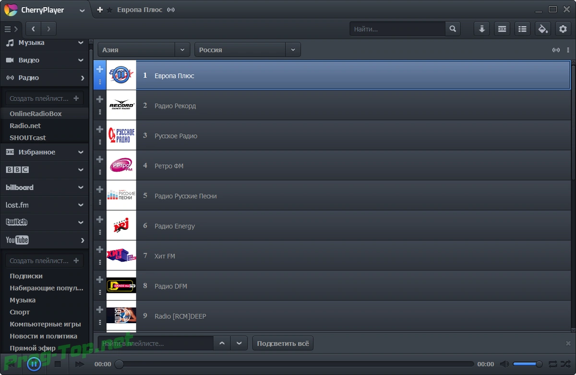The width and height of the screenshot is (576, 375).
Task: Add Ретро ФМ with plus icon
Action: (x=100, y=159)
